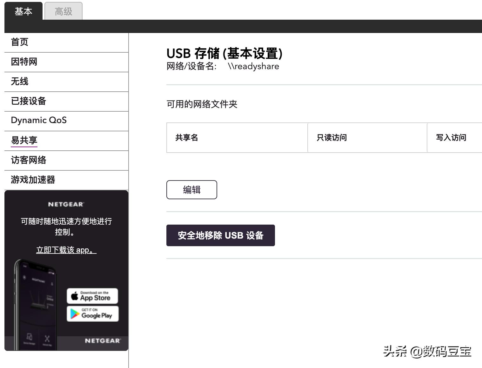Click the 编辑 button
The image size is (482, 368).
click(x=191, y=189)
